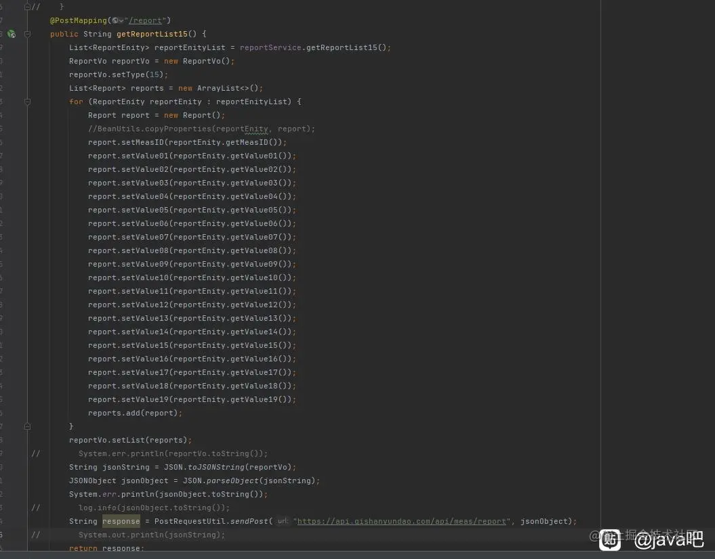715x559 pixels.
Task: Click "PostRequestUtil" in the response line
Action: pyautogui.click(x=190, y=521)
